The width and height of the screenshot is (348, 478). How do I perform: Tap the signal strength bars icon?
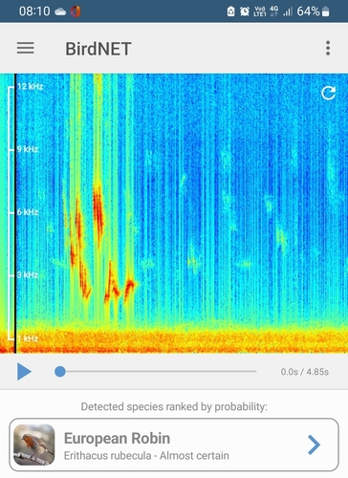[x=288, y=11]
